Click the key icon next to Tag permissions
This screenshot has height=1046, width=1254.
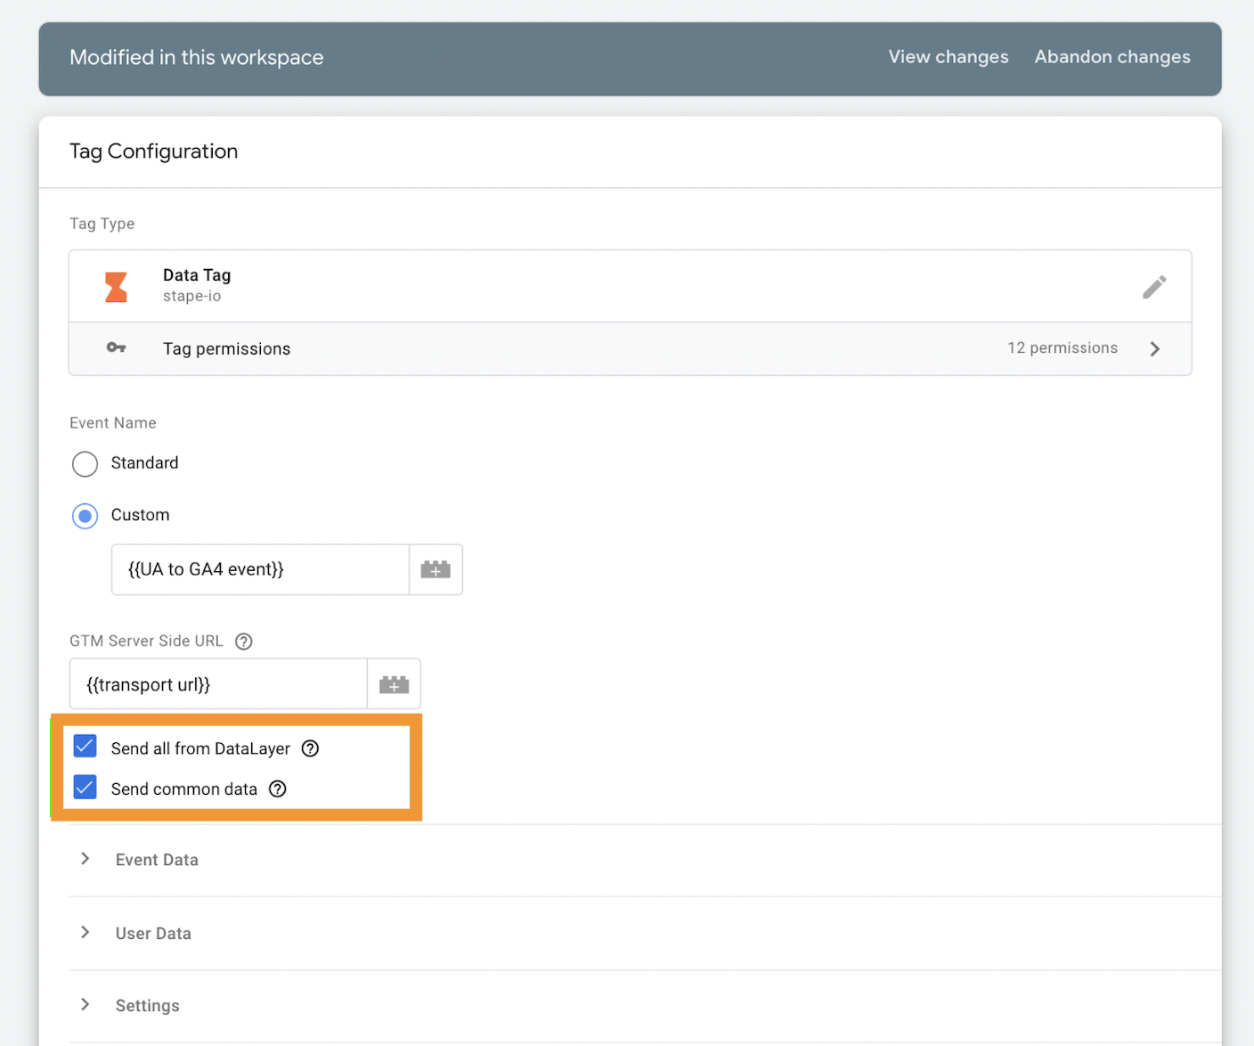click(117, 347)
